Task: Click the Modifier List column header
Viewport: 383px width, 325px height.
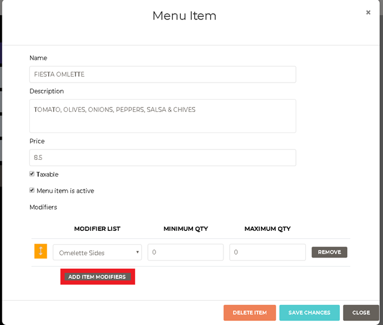Action: click(97, 229)
